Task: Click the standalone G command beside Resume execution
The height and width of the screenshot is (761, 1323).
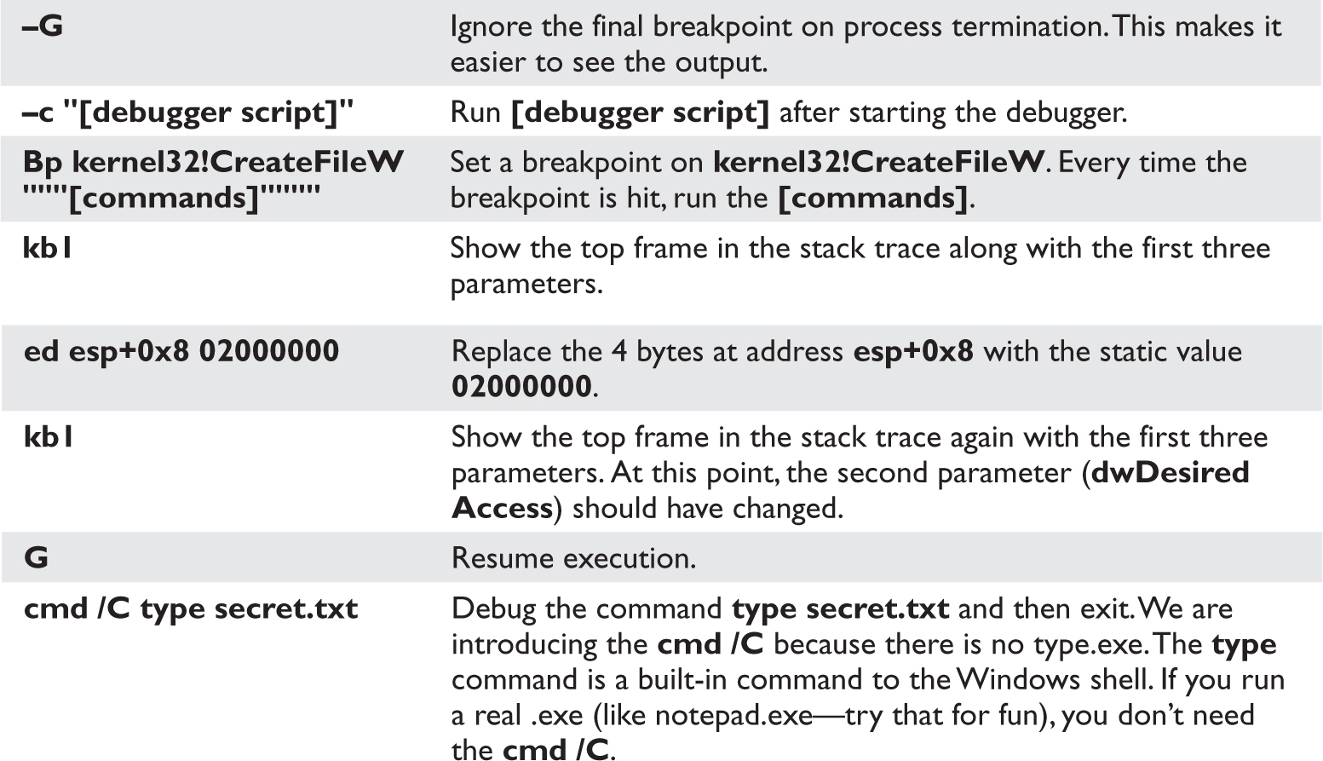Action: 36,558
